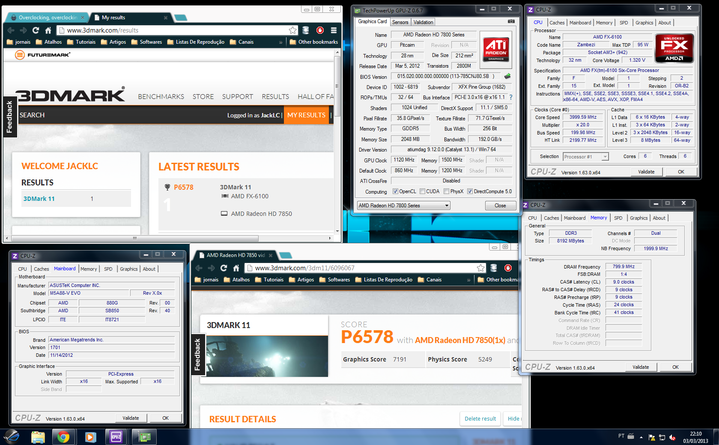This screenshot has height=445, width=719.
Task: Open Google Chrome from the taskbar
Action: pos(63,437)
